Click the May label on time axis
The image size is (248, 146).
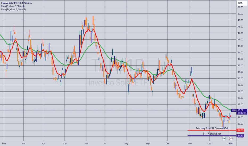[x=65, y=144]
